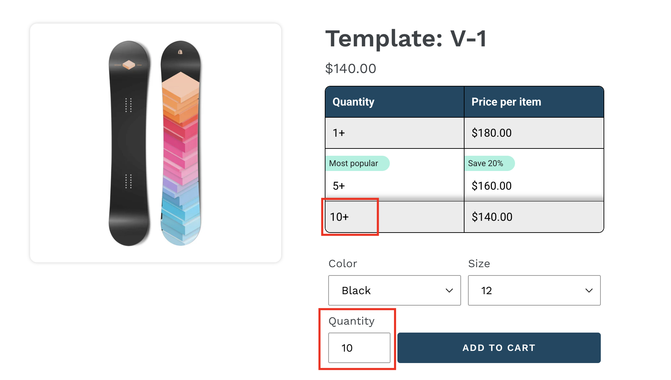Open the Color dropdown showing Black

click(x=394, y=290)
